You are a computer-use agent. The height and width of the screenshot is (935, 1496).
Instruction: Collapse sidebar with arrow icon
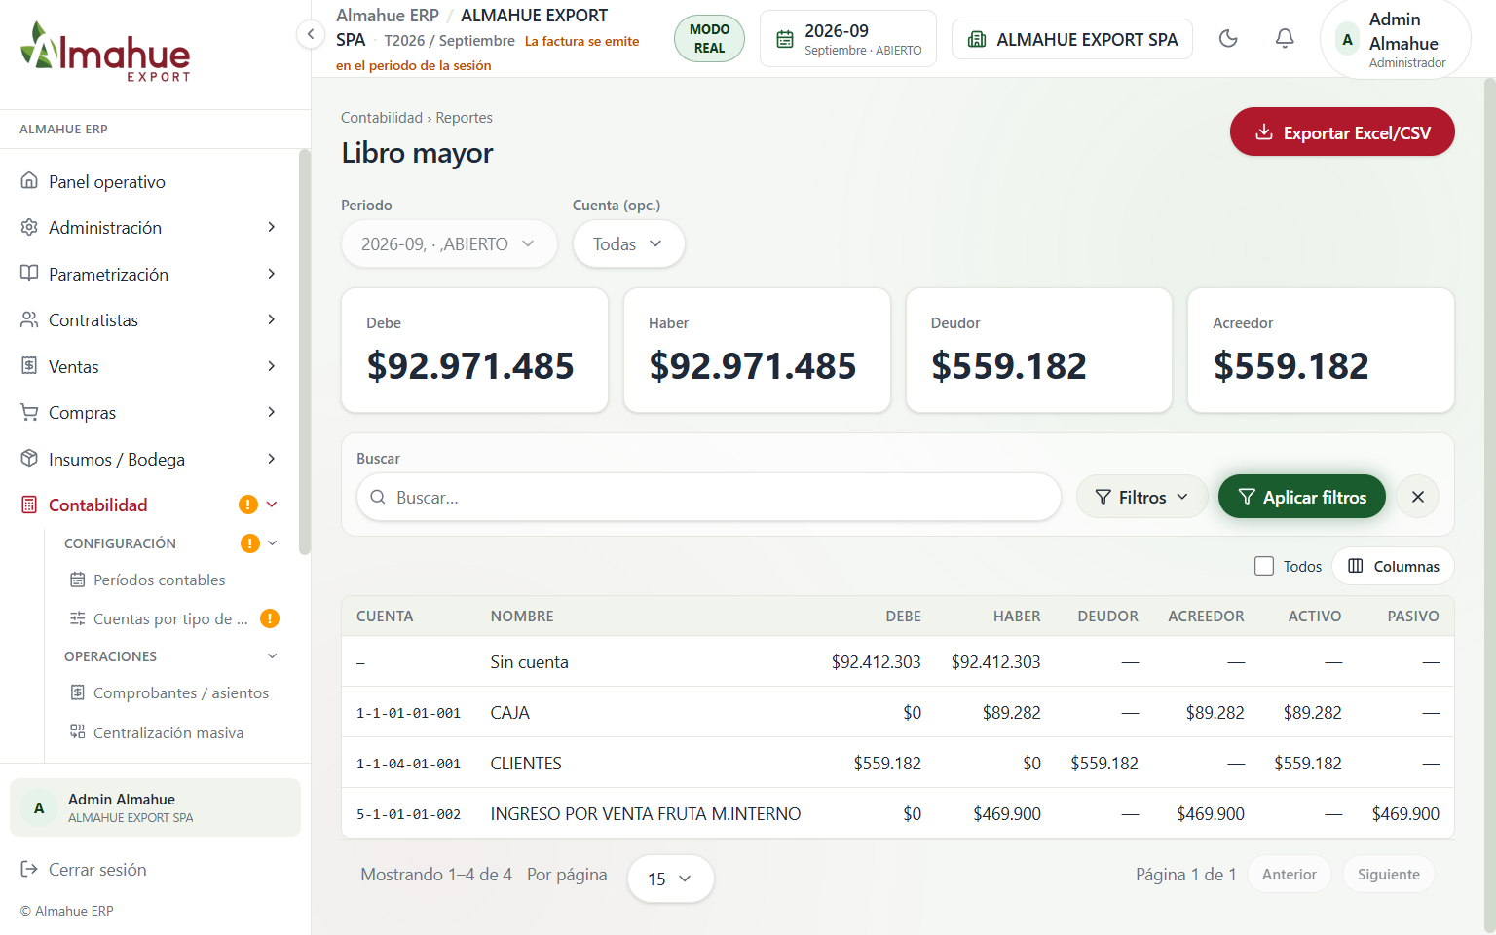pos(310,35)
